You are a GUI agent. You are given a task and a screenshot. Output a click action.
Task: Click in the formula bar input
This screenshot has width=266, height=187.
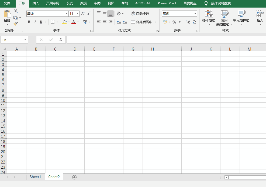[x=166, y=40]
